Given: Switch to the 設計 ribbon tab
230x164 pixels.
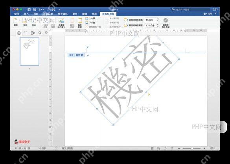Looking at the screenshot, I should pyautogui.click(x=36, y=14).
